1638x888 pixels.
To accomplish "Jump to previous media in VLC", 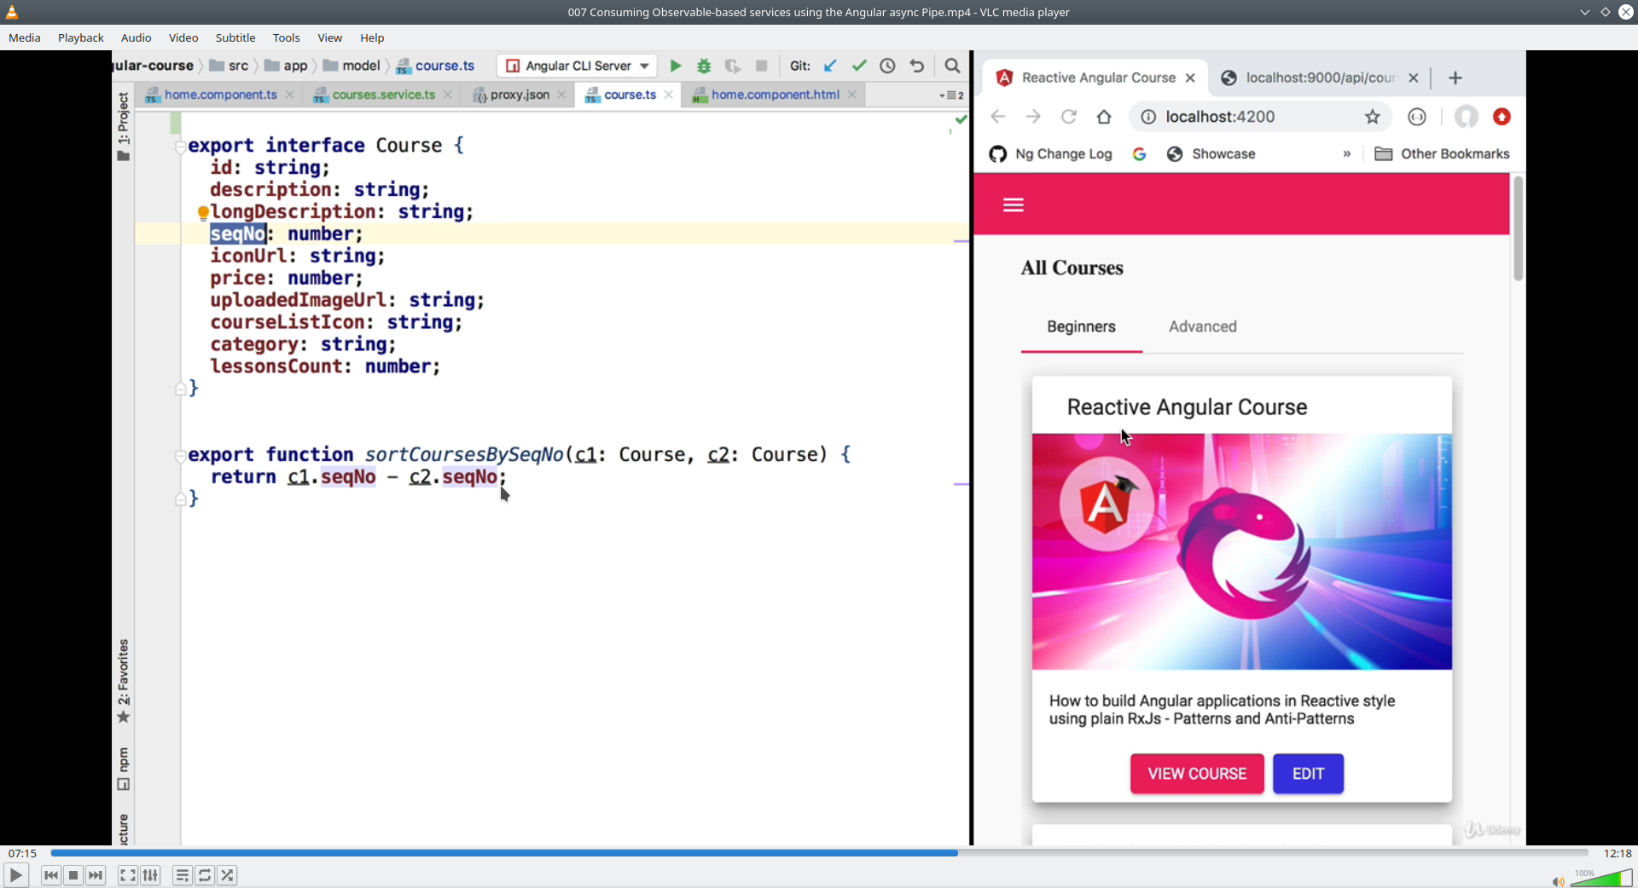I will coord(51,875).
